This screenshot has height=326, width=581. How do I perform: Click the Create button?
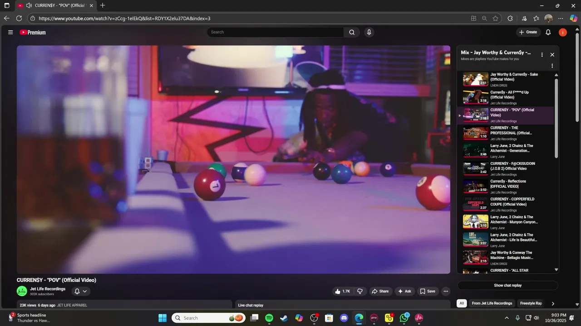(x=528, y=32)
